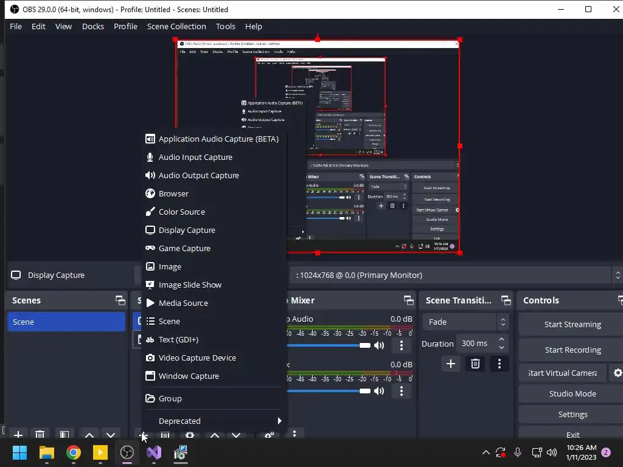623x467 pixels.
Task: Pop out the Audio Mixer dock
Action: coord(408,300)
